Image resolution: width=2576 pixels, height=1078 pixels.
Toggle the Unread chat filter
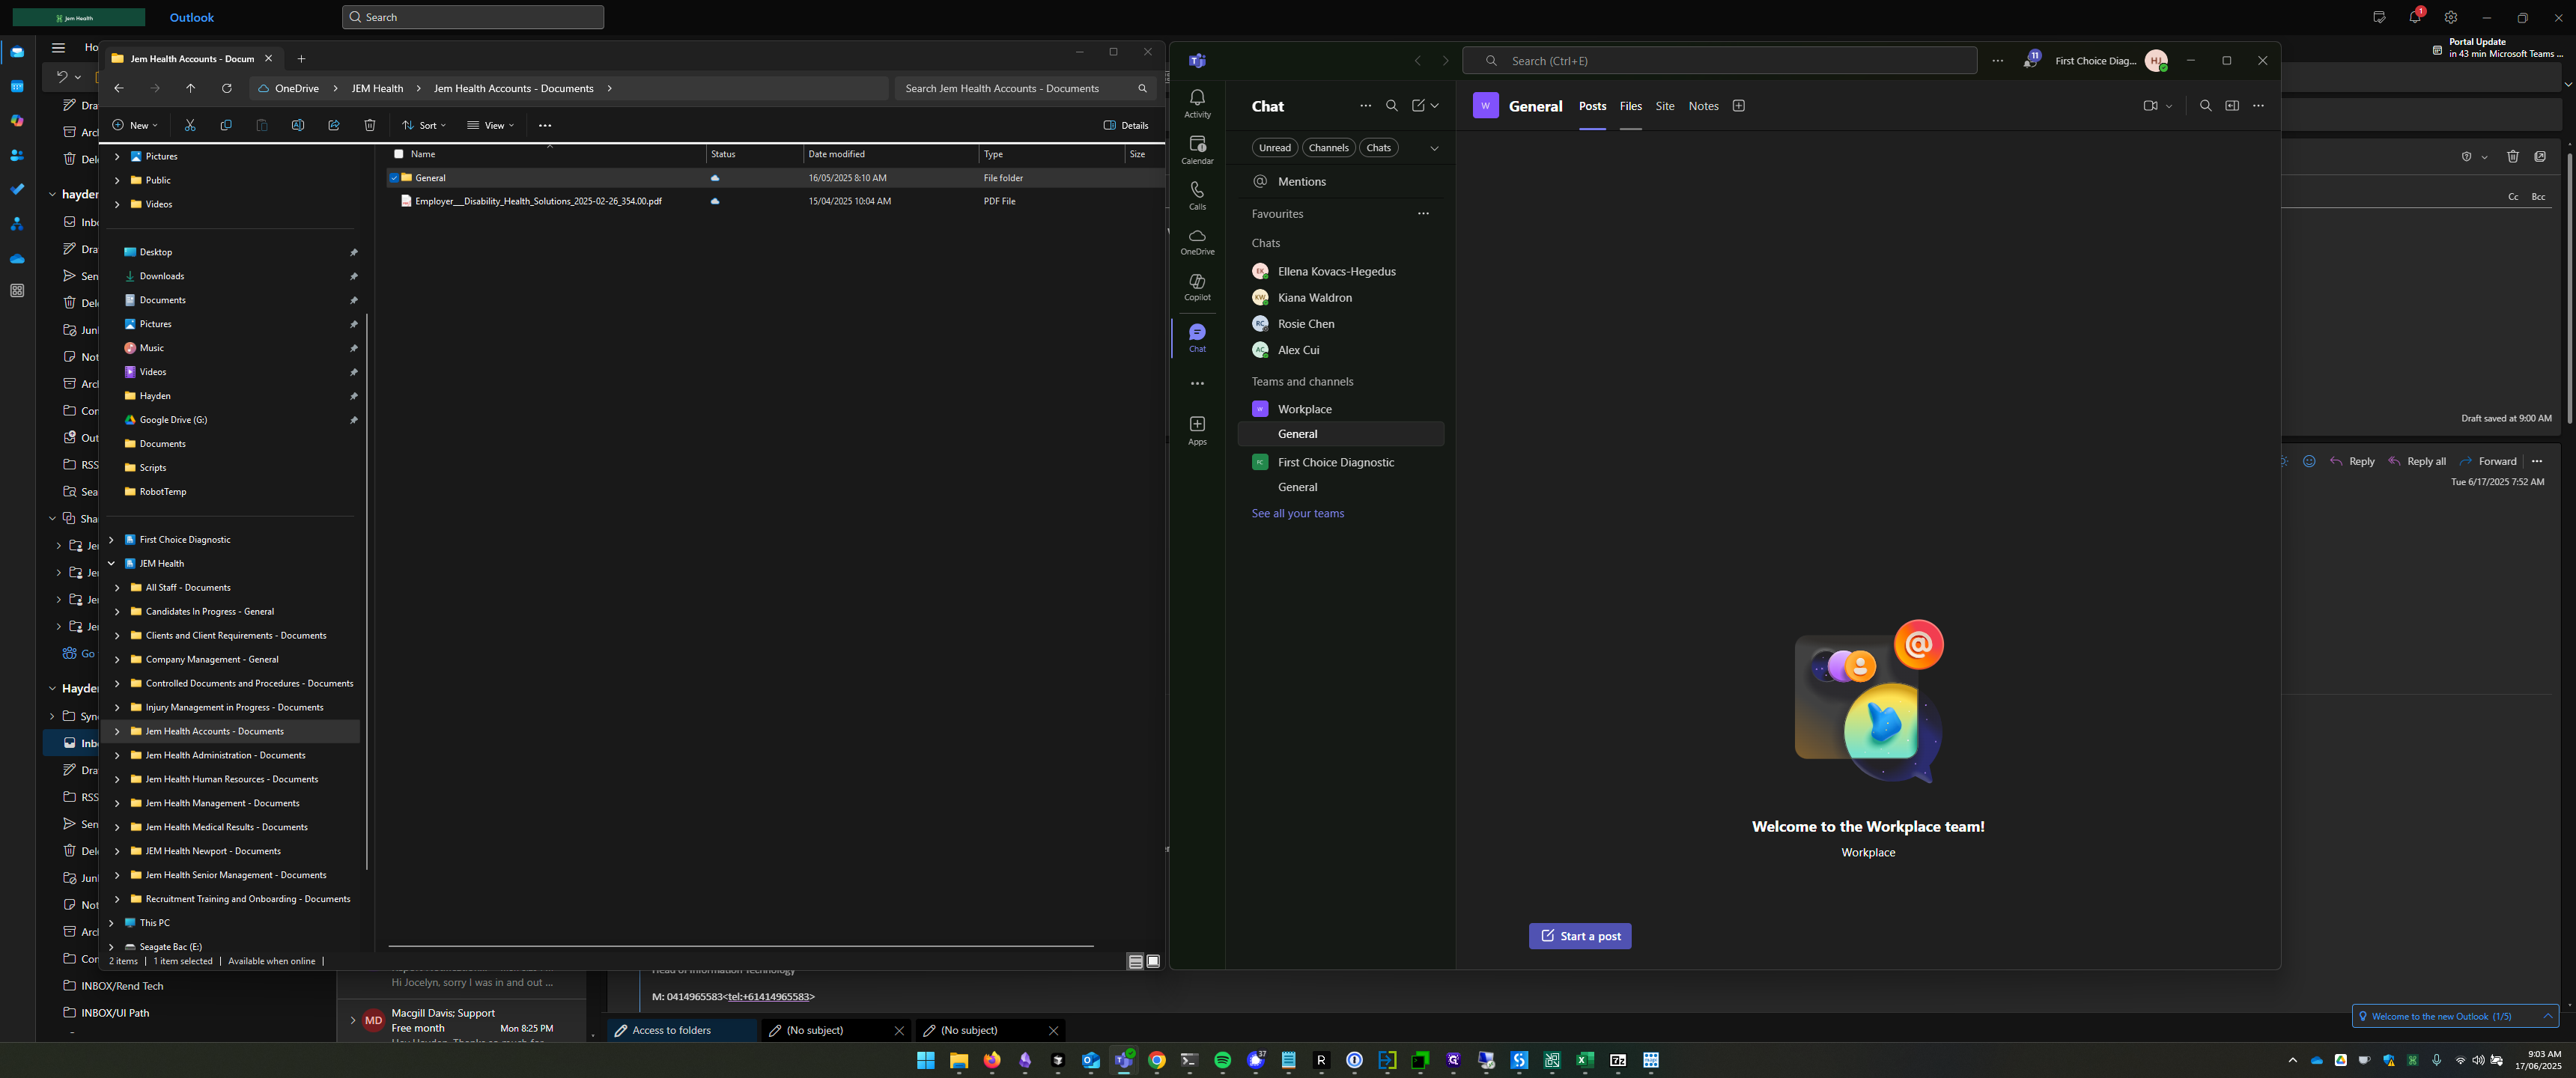pos(1275,148)
